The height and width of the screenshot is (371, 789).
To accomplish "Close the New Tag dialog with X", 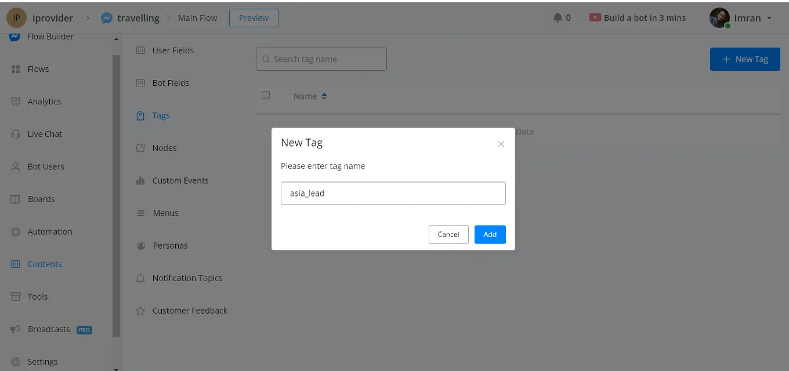I will (x=501, y=144).
